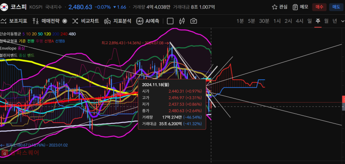The image size is (345, 164).
Task: Select the candlestick chart type icon
Action: pyautogui.click(x=182, y=21)
